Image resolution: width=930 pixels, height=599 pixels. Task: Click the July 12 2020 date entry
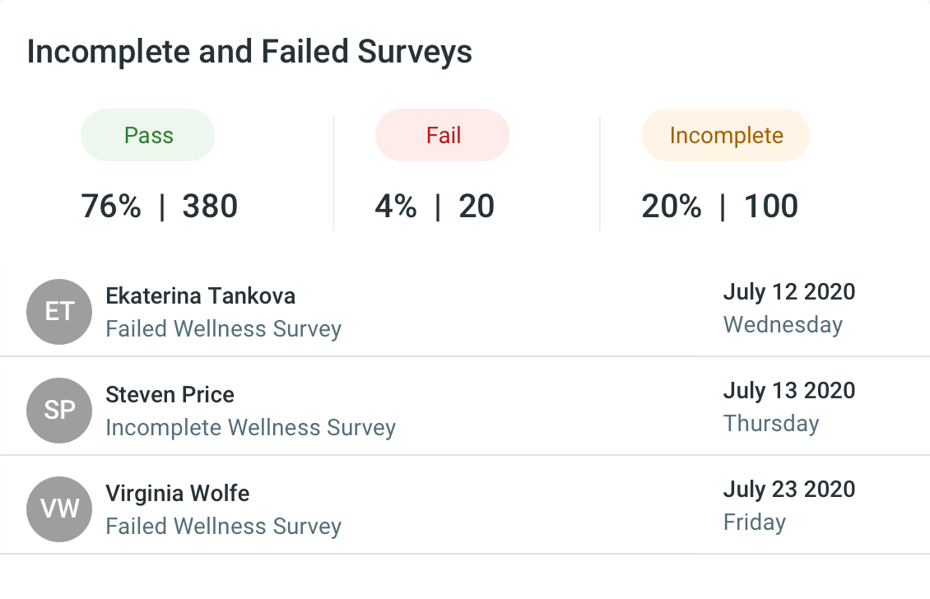(x=788, y=292)
